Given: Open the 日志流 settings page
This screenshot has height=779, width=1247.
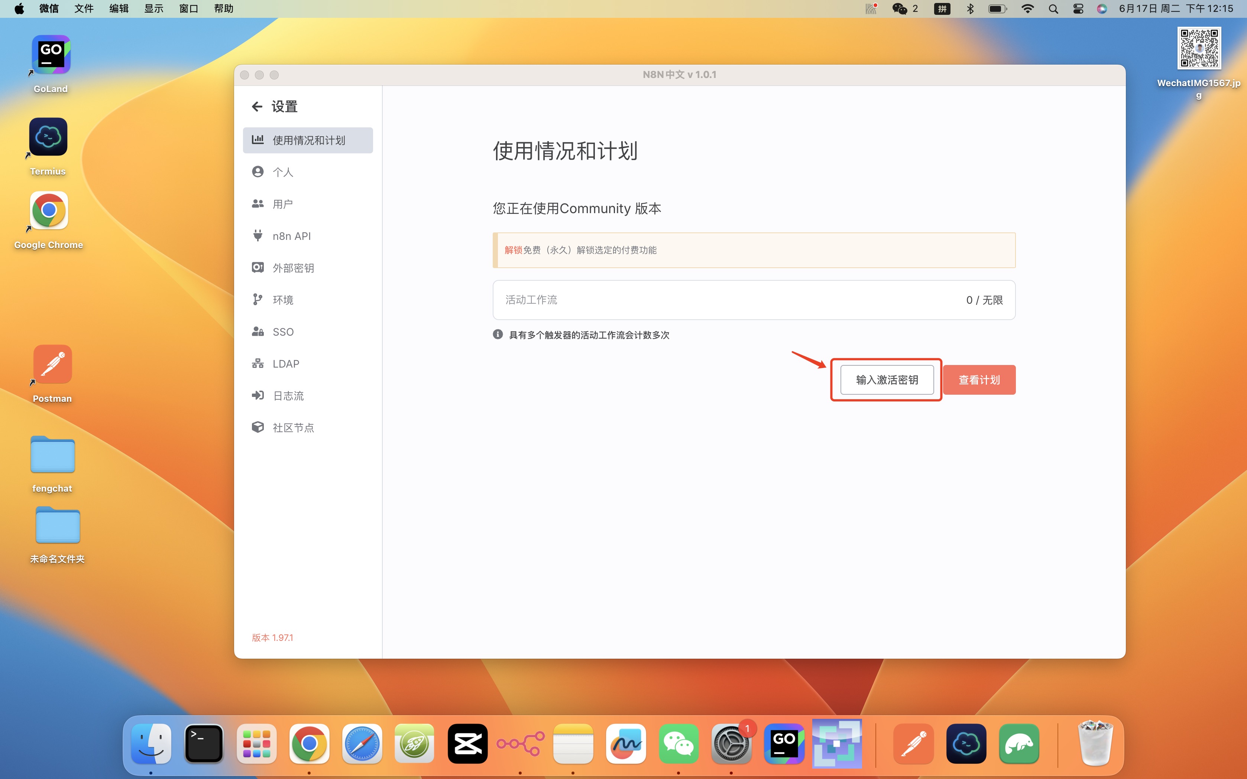Looking at the screenshot, I should (308, 396).
